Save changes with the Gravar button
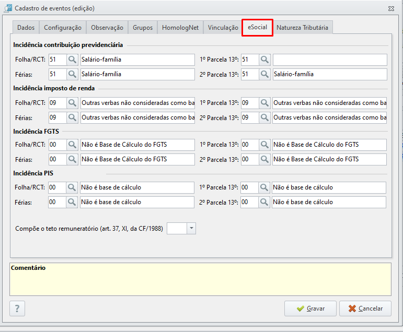 click(x=310, y=309)
